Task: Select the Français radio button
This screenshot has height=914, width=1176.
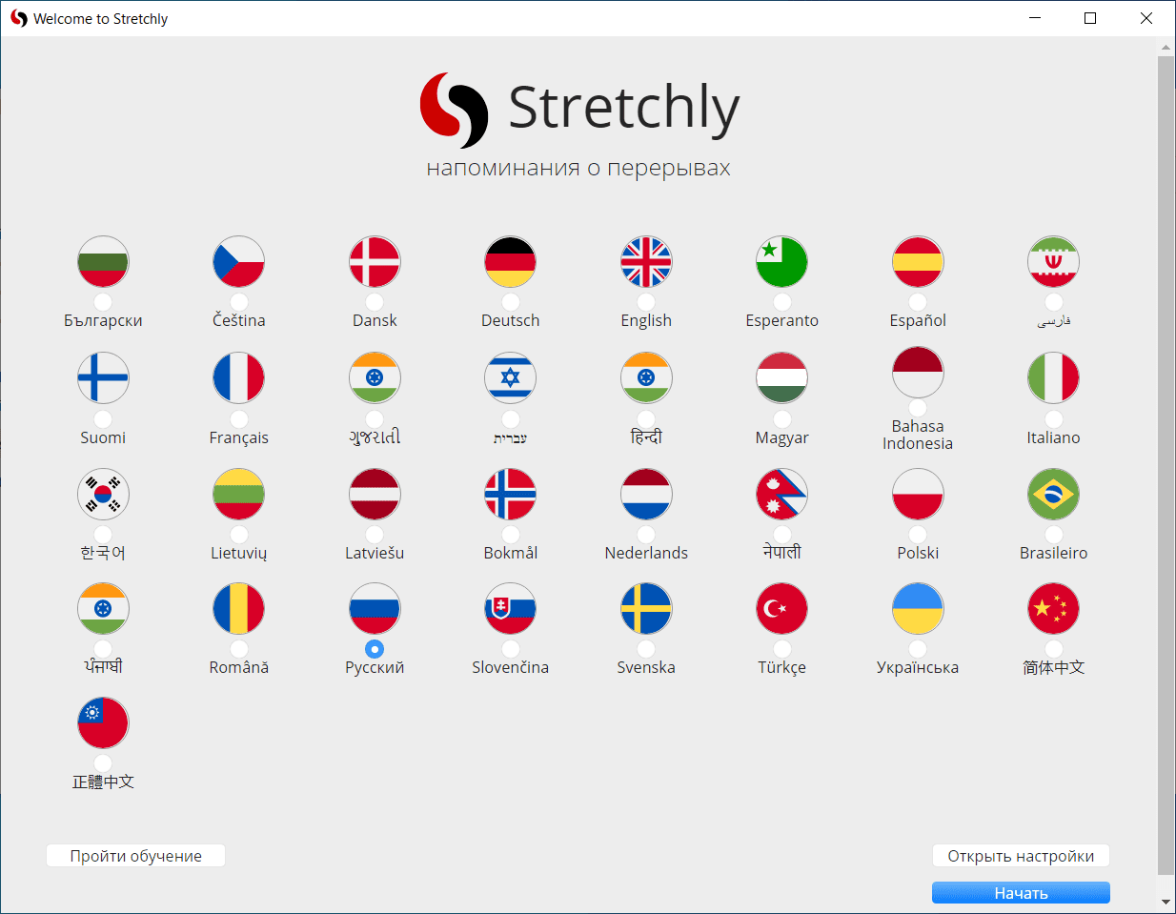Action: click(239, 418)
